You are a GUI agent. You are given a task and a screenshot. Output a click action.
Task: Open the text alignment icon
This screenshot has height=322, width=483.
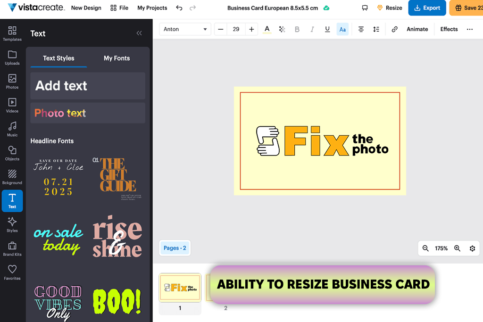pos(361,29)
